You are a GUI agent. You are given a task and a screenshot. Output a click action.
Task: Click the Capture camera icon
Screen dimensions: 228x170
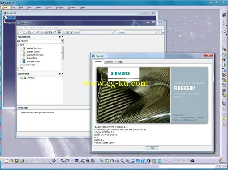pos(192,161)
